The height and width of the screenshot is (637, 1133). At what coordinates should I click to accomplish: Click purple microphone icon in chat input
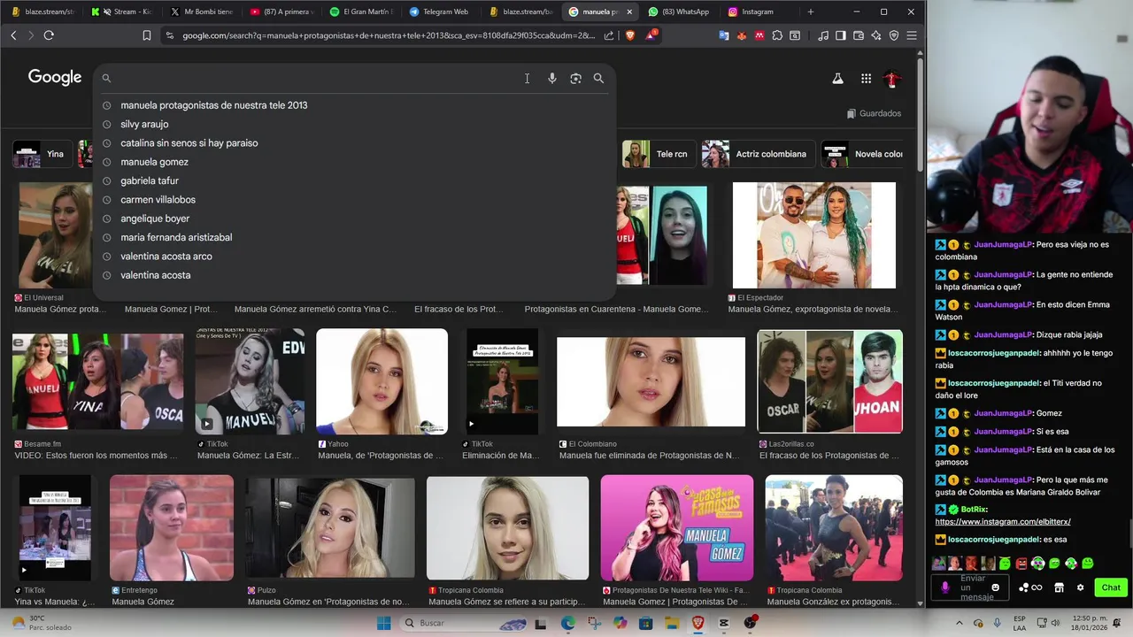945,587
